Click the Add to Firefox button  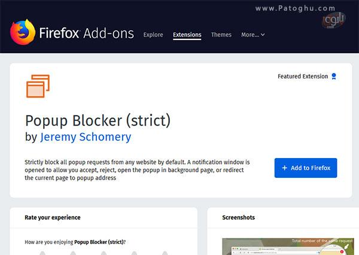pyautogui.click(x=306, y=168)
